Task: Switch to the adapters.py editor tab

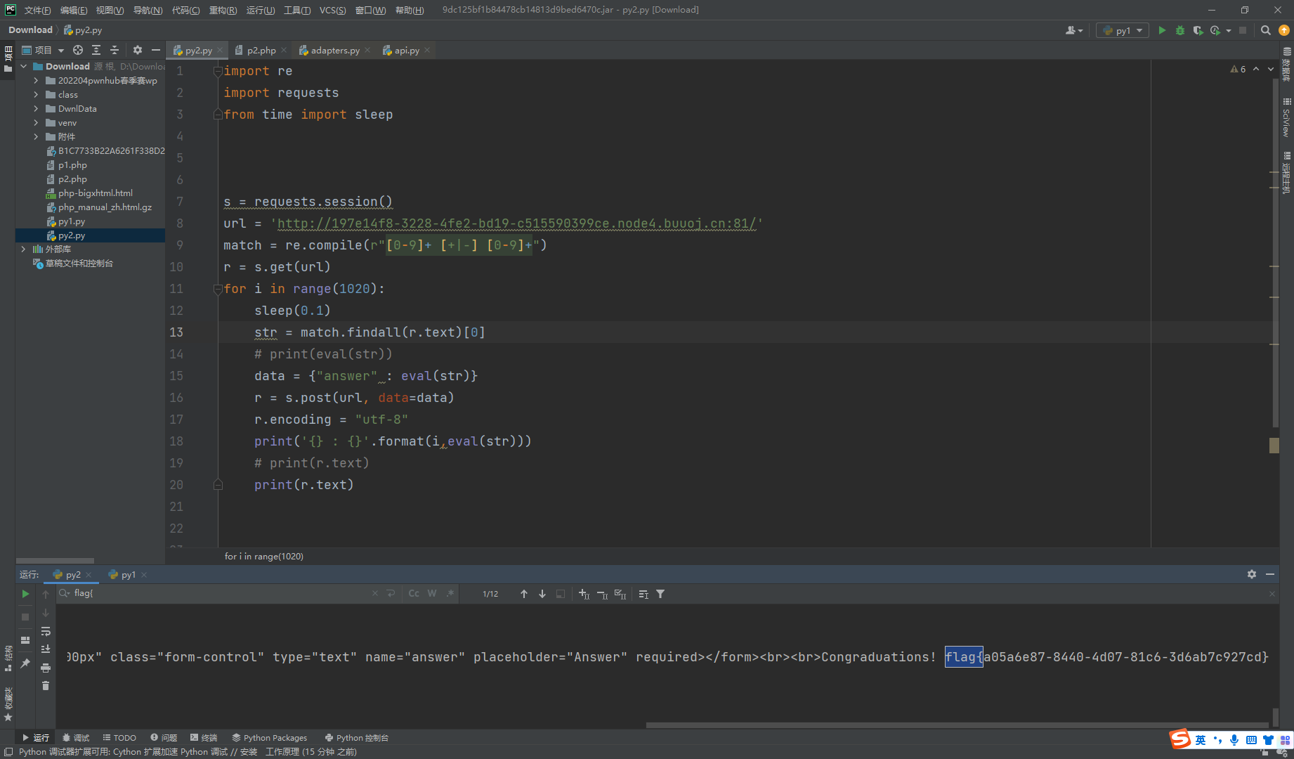Action: [334, 50]
